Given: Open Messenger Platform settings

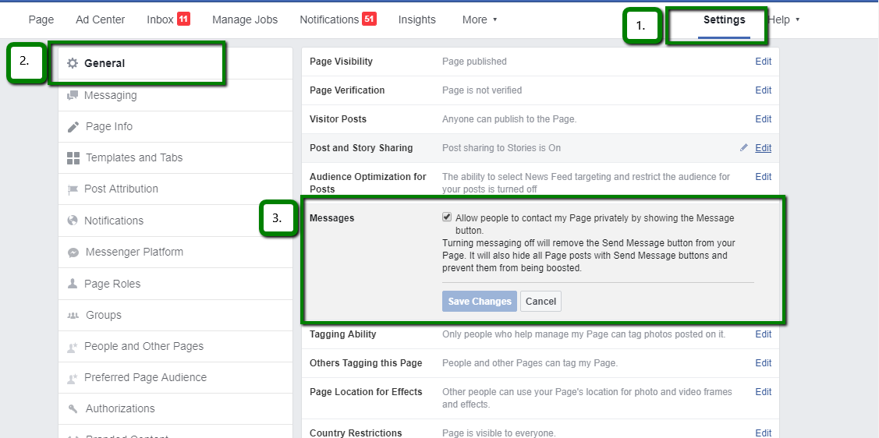Looking at the screenshot, I should coord(175,252).
